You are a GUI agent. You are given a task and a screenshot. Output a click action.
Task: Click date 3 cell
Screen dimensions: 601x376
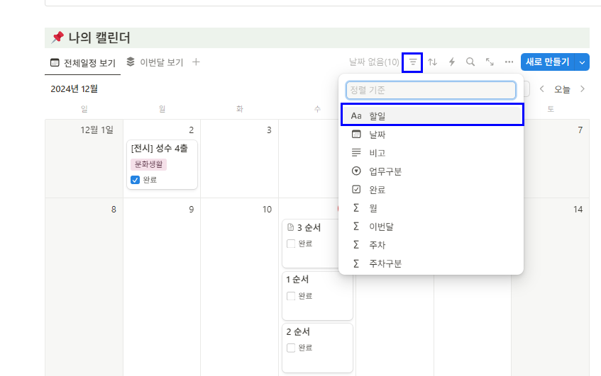click(240, 159)
